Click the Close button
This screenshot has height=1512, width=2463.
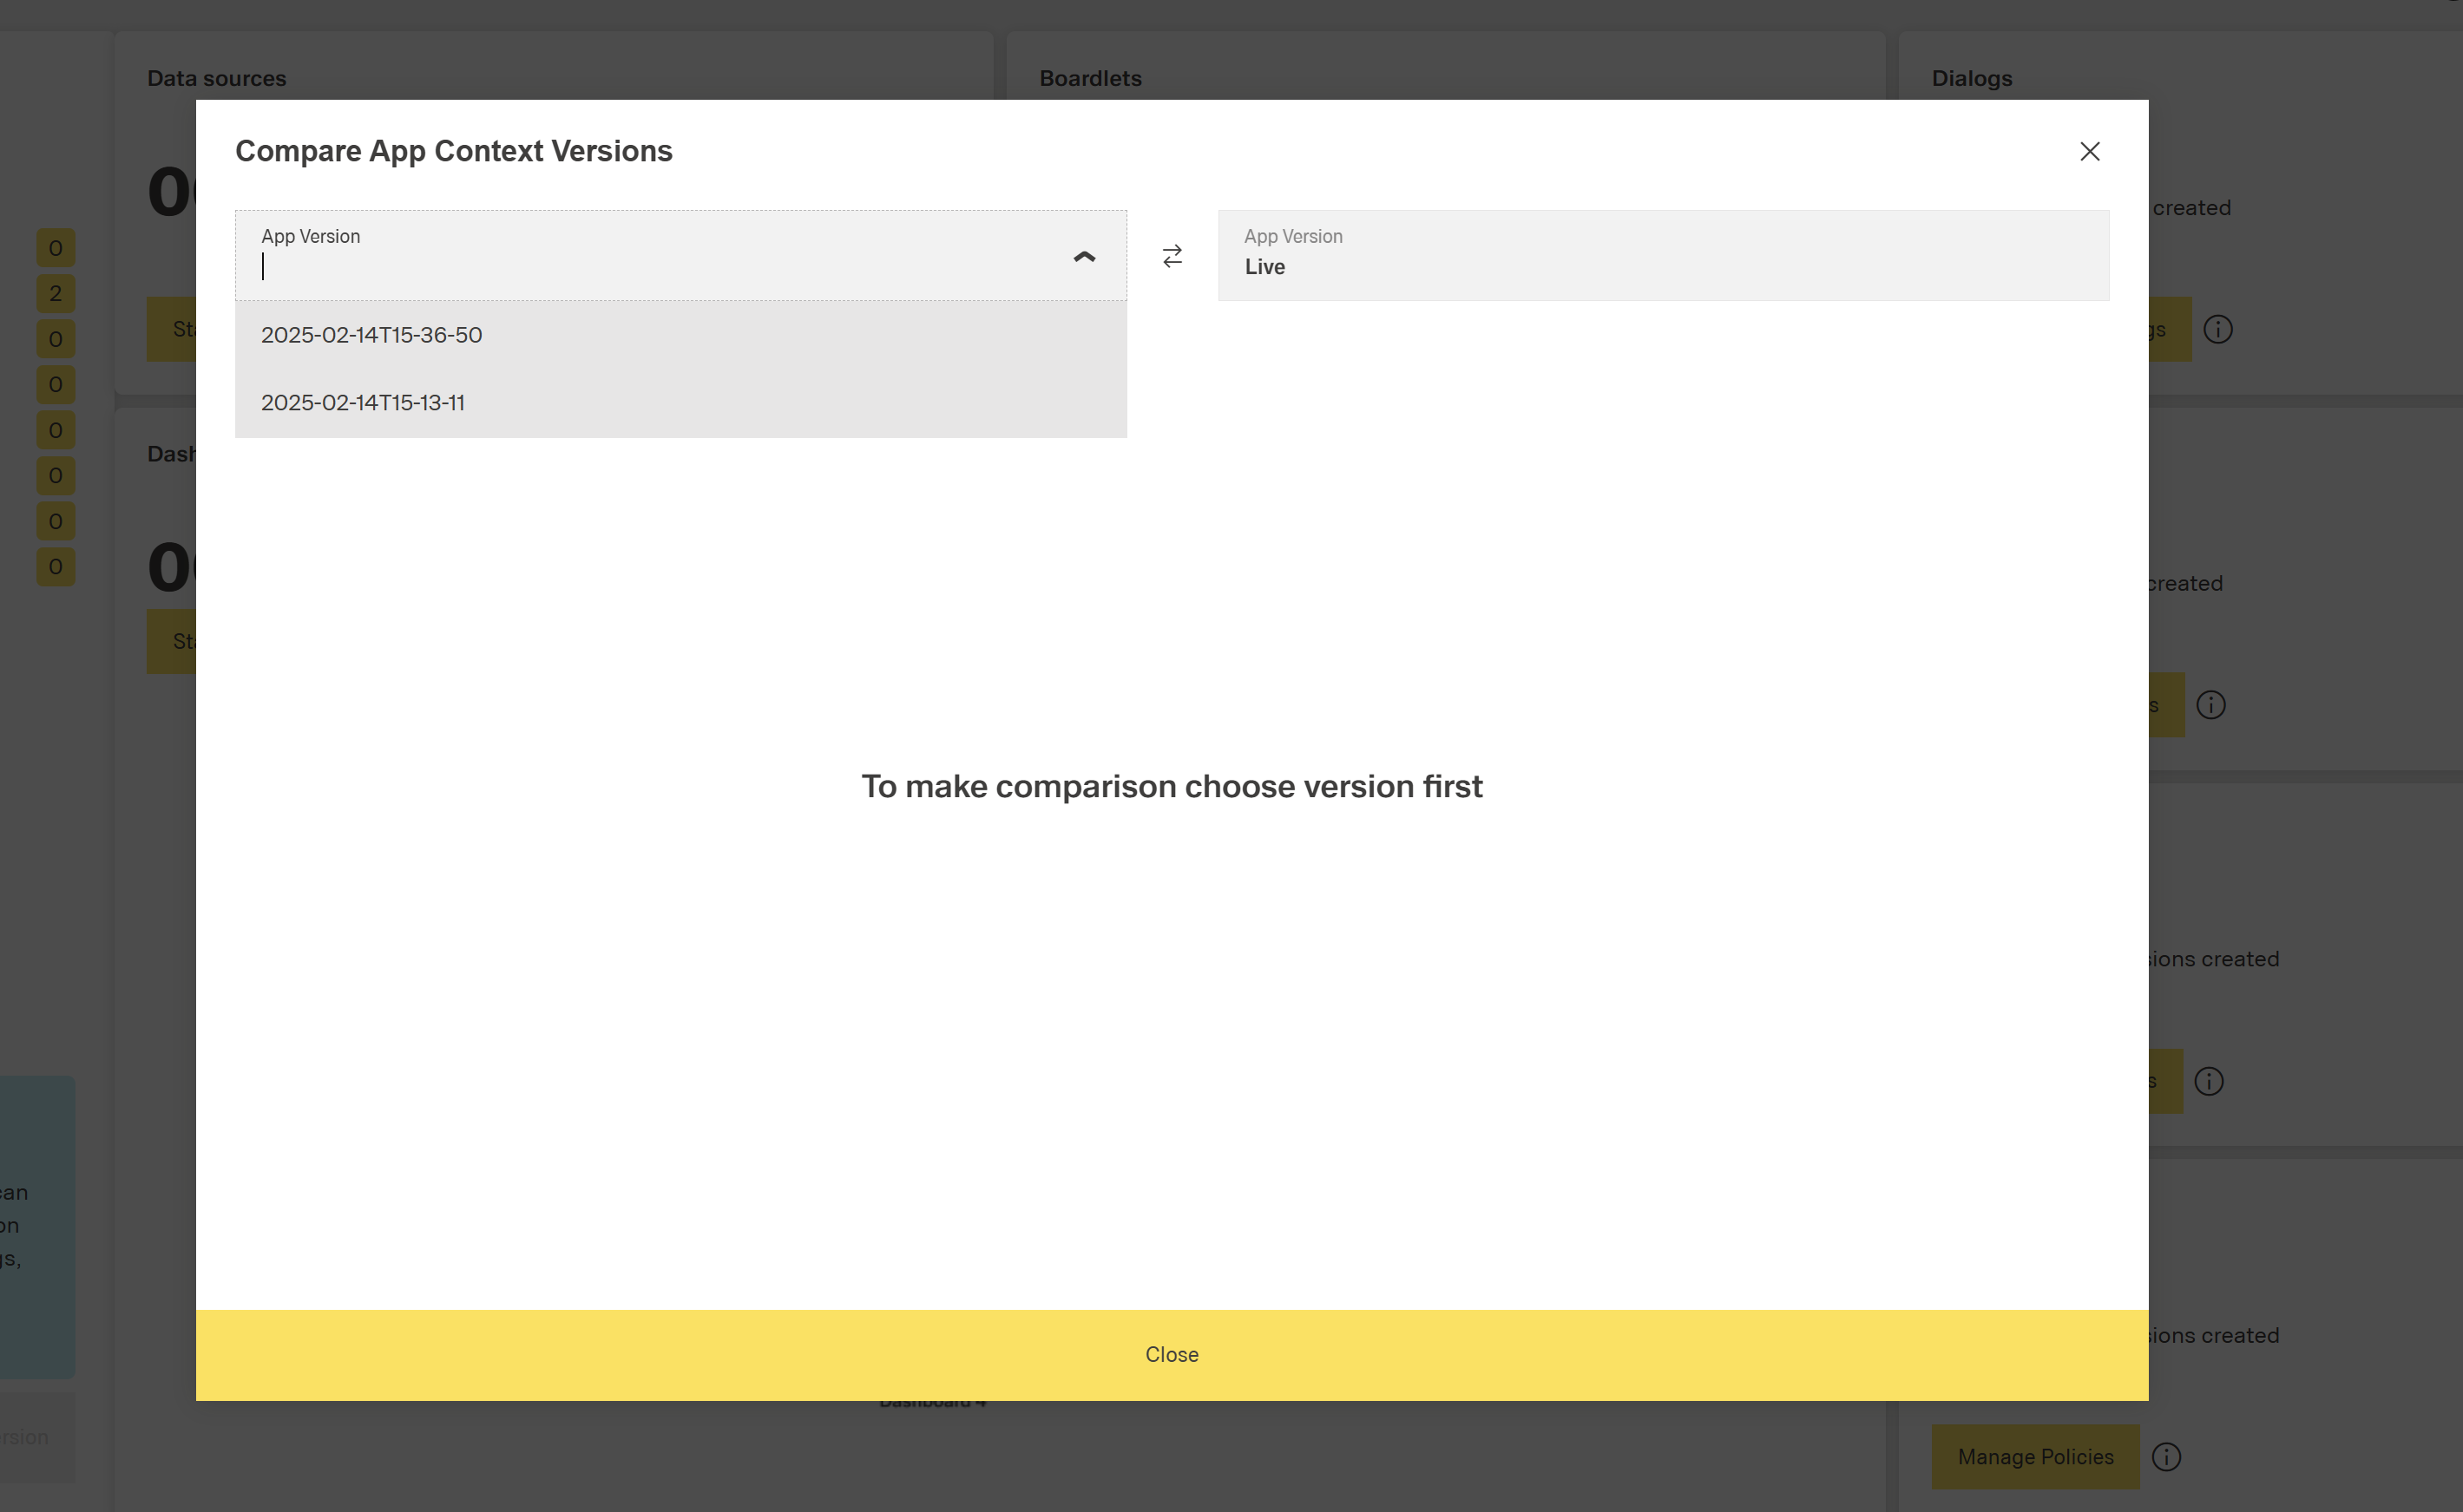[x=1172, y=1354]
